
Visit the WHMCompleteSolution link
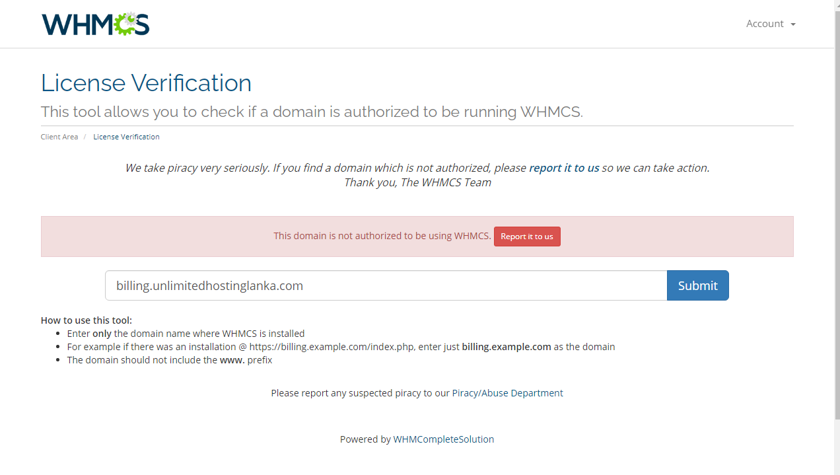[x=444, y=439]
